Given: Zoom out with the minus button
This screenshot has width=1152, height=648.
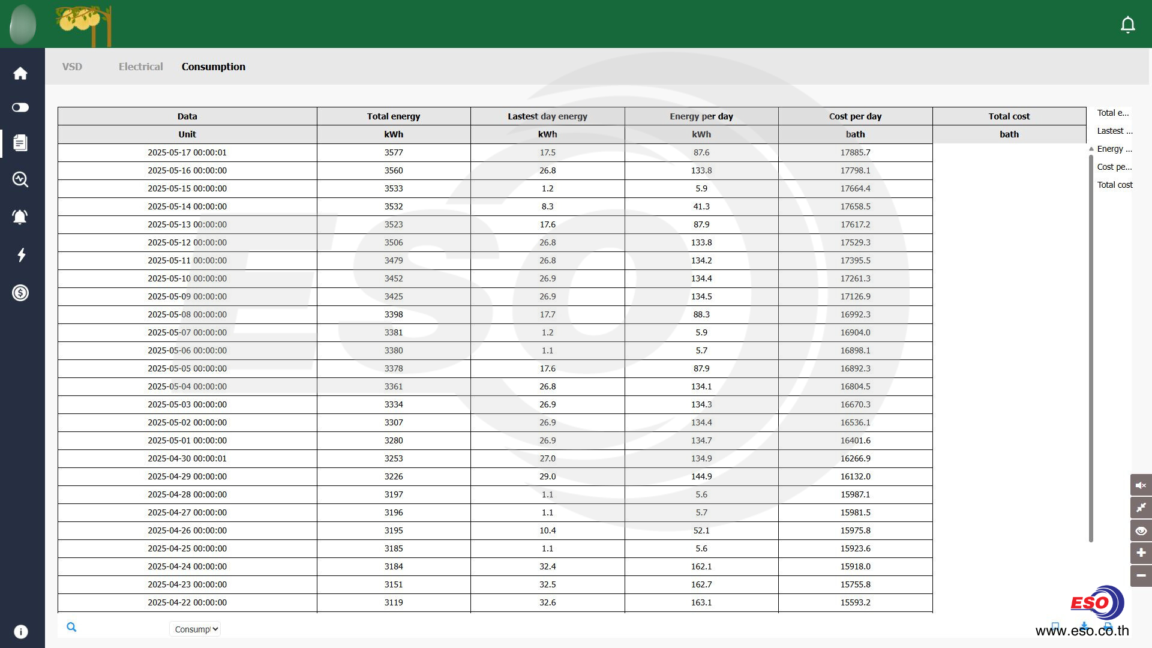Looking at the screenshot, I should click(x=1141, y=575).
